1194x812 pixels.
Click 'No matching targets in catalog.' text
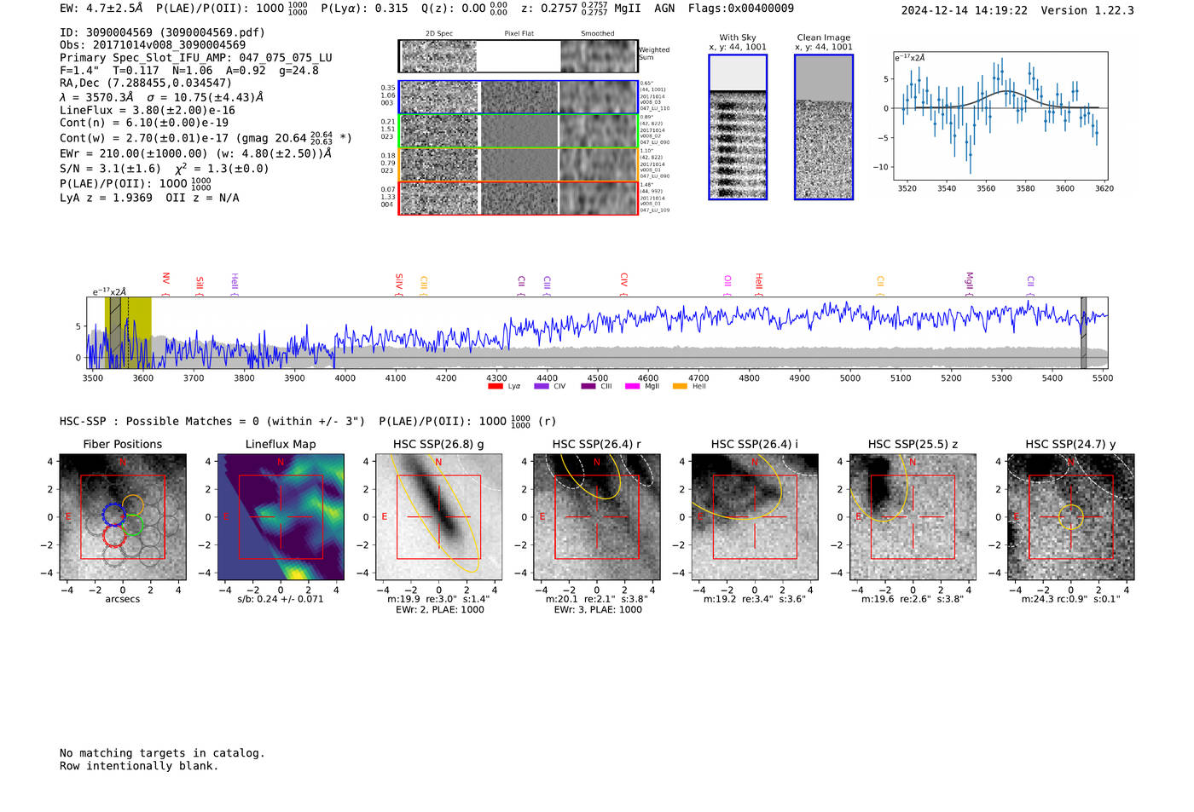(162, 753)
